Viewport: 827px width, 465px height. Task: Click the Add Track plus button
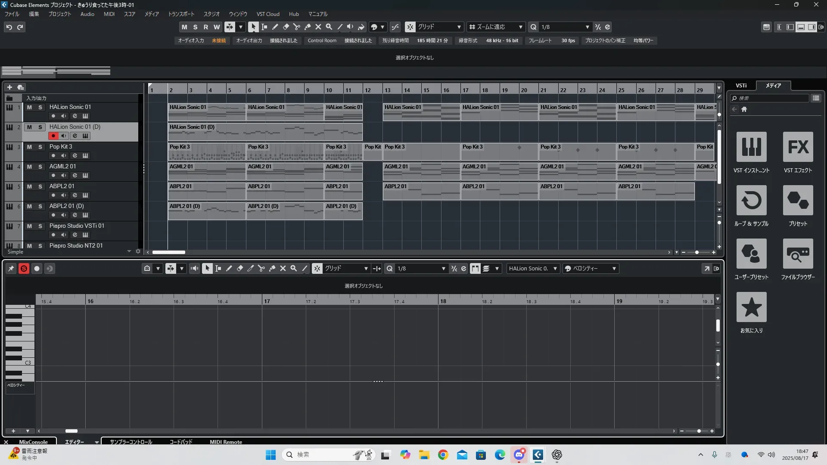click(9, 87)
